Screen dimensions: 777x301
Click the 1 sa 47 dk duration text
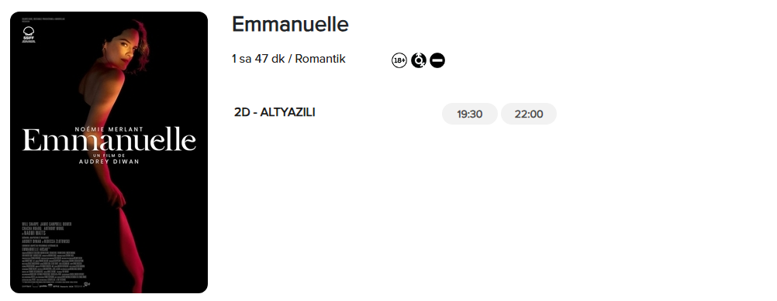[258, 59]
